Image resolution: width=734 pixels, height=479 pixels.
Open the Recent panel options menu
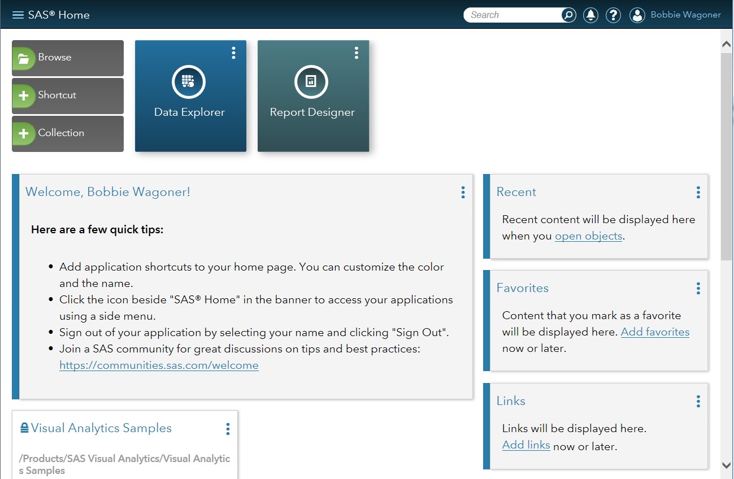coord(698,192)
